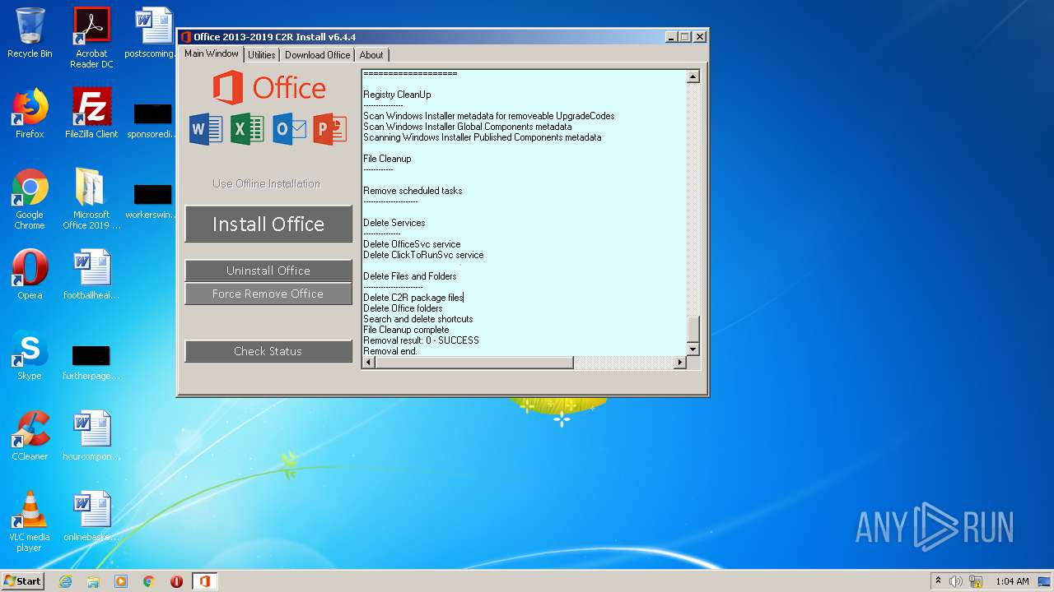Open the Recycle Bin desktop icon
Image resolution: width=1054 pixels, height=592 pixels.
(x=30, y=33)
